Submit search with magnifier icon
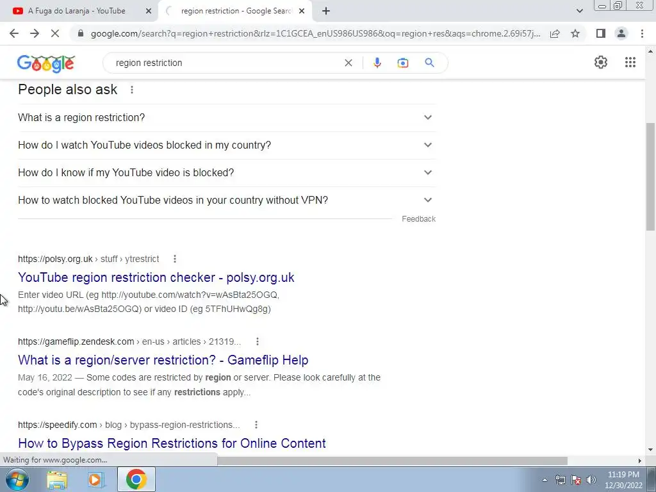The height and width of the screenshot is (492, 656). [429, 63]
